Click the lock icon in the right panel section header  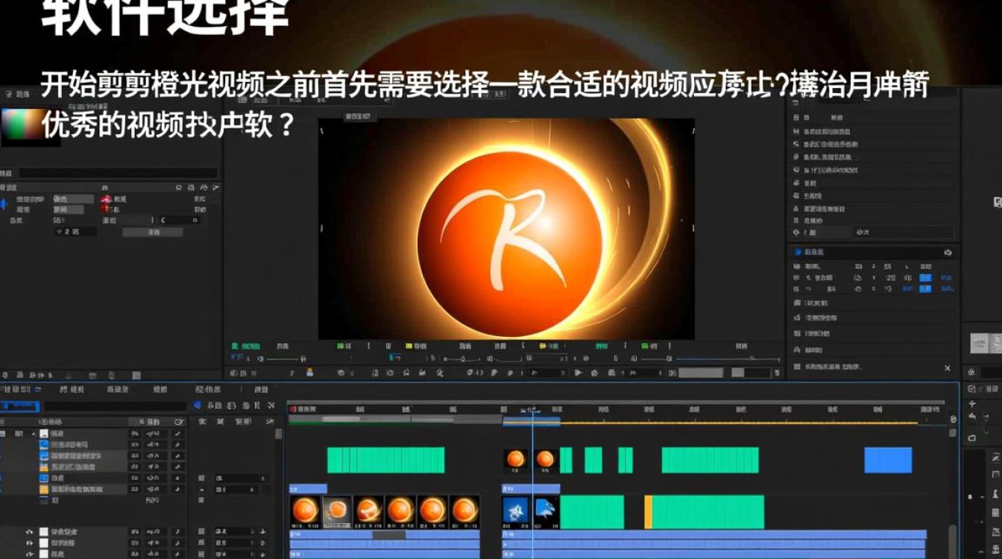(x=948, y=253)
